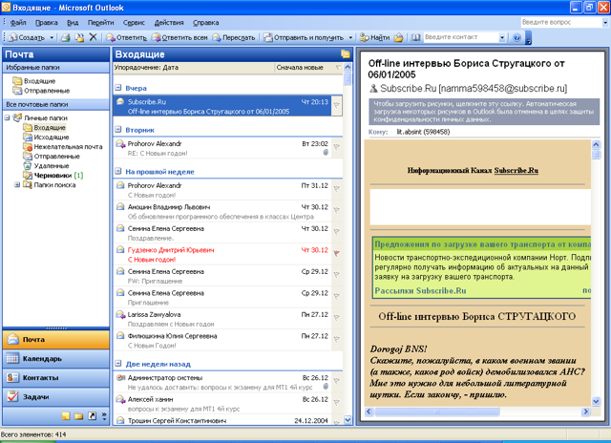Open the Действия menu
The height and width of the screenshot is (443, 611).
[169, 23]
